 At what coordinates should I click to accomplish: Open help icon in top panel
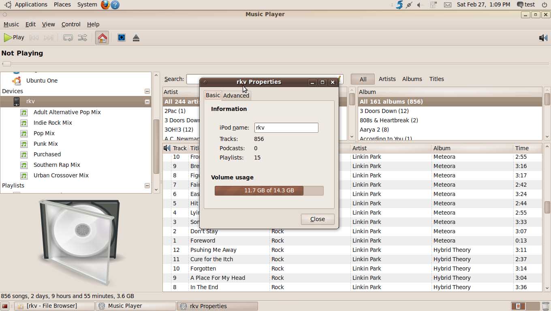(115, 5)
